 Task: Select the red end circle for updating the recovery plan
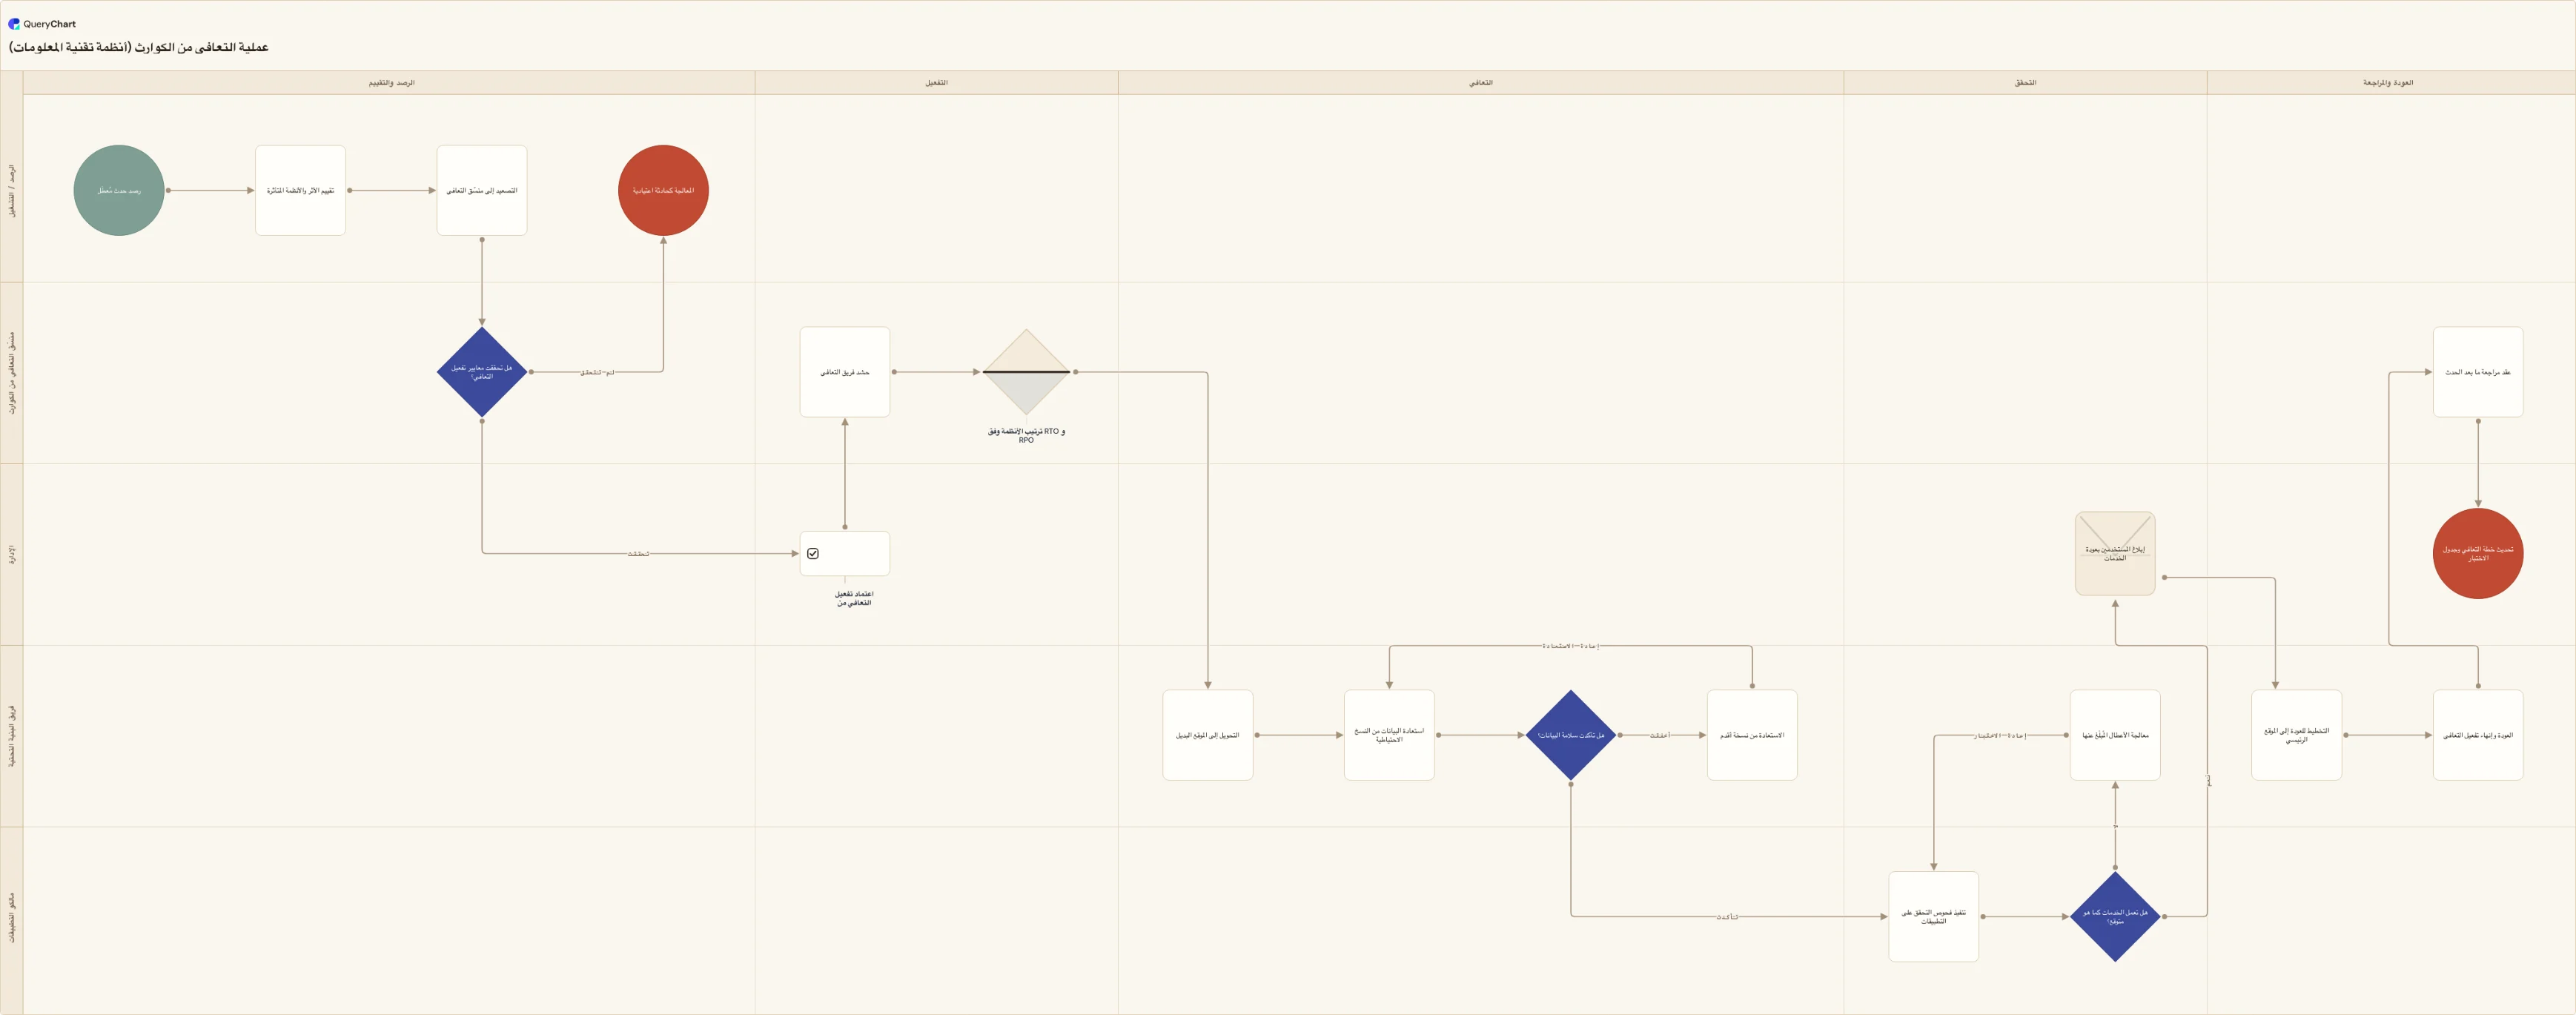[2478, 553]
